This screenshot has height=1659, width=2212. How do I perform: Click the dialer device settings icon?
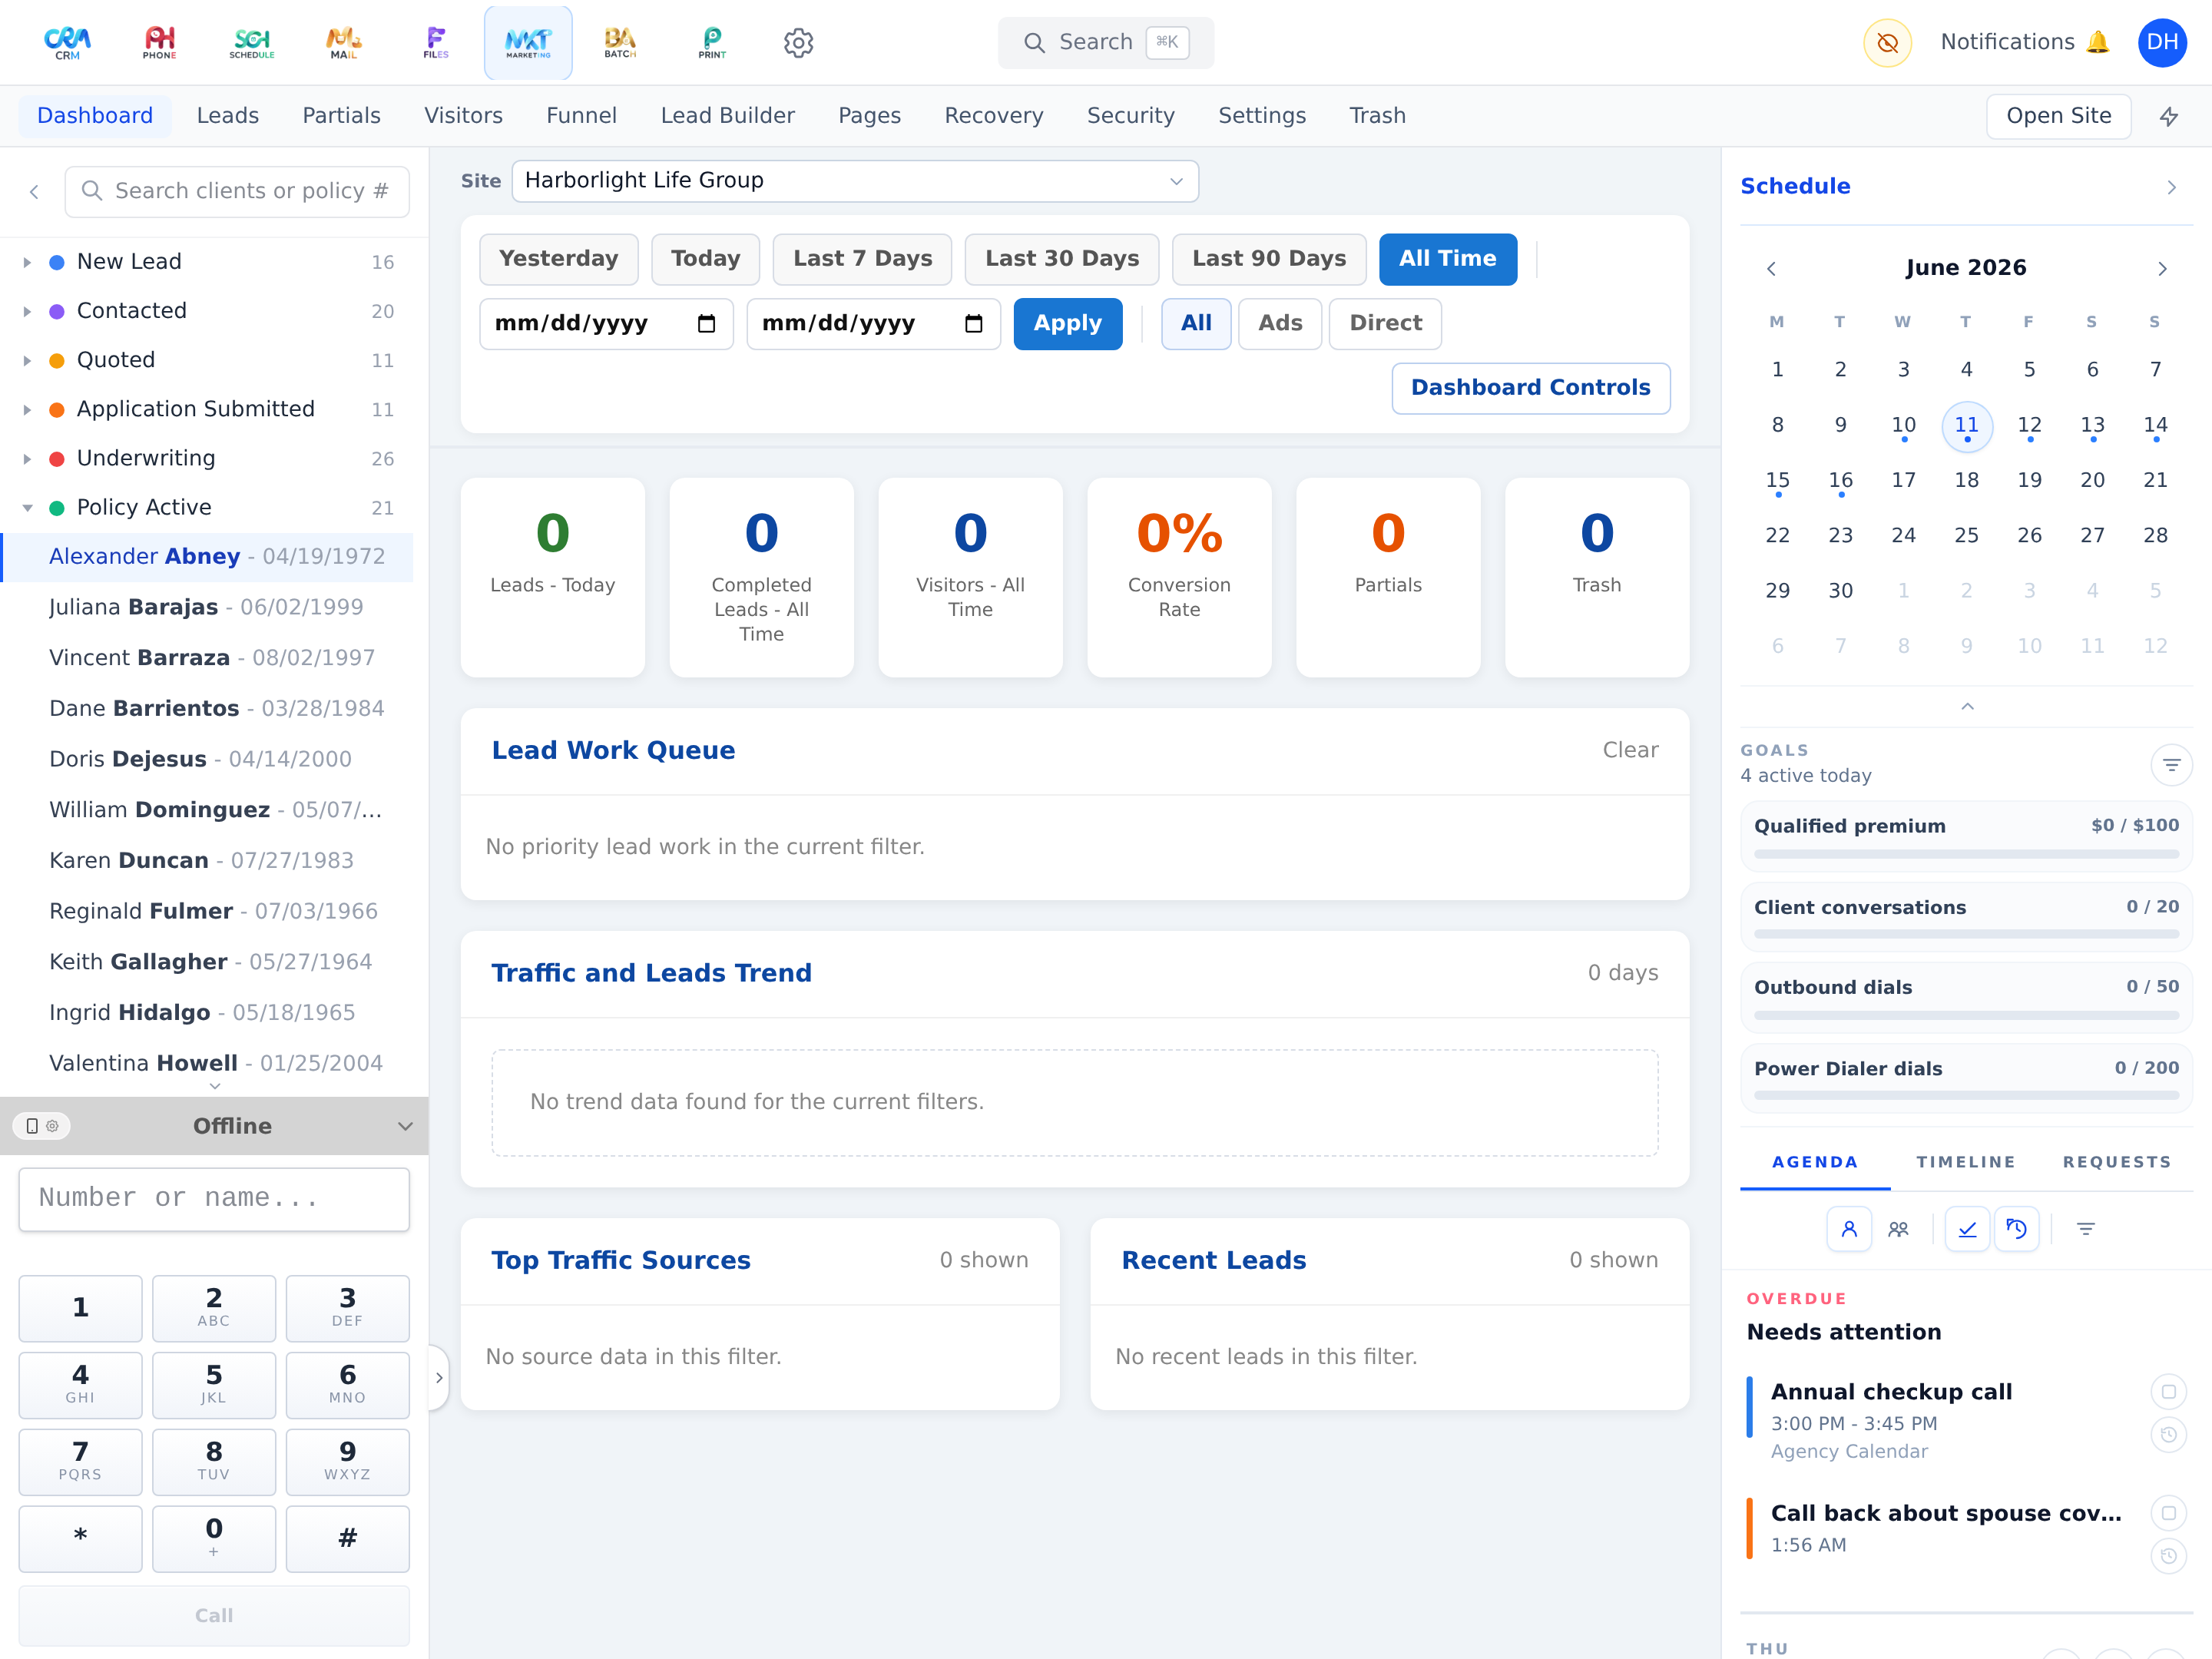[42, 1126]
